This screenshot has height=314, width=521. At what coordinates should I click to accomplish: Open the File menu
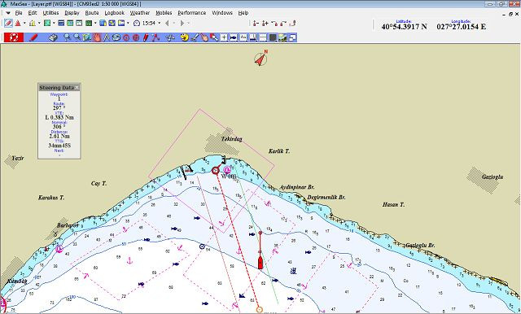click(19, 13)
